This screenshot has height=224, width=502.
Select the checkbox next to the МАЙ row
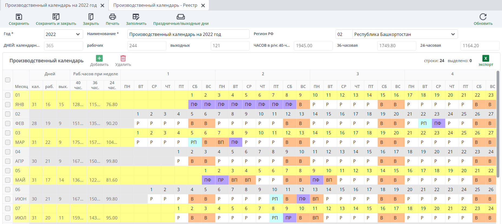pyautogui.click(x=8, y=180)
